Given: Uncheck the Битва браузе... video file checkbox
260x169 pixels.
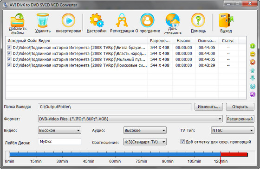Looking at the screenshot, I should pyautogui.click(x=9, y=47).
